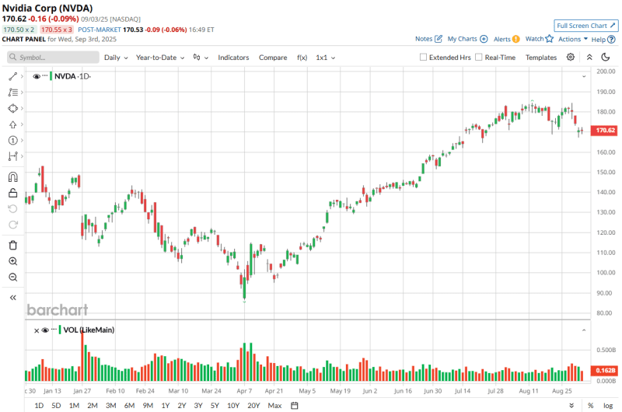Click the Symbol search field
Image resolution: width=622 pixels, height=412 pixels.
point(54,58)
